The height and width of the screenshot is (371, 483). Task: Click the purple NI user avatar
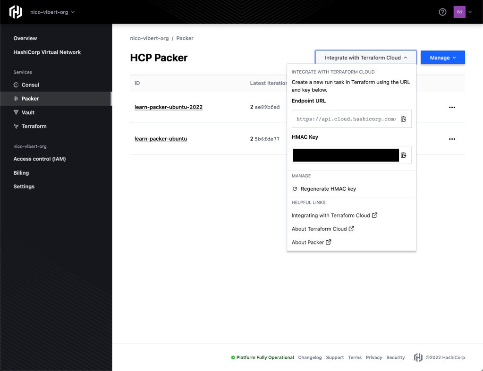pyautogui.click(x=459, y=12)
